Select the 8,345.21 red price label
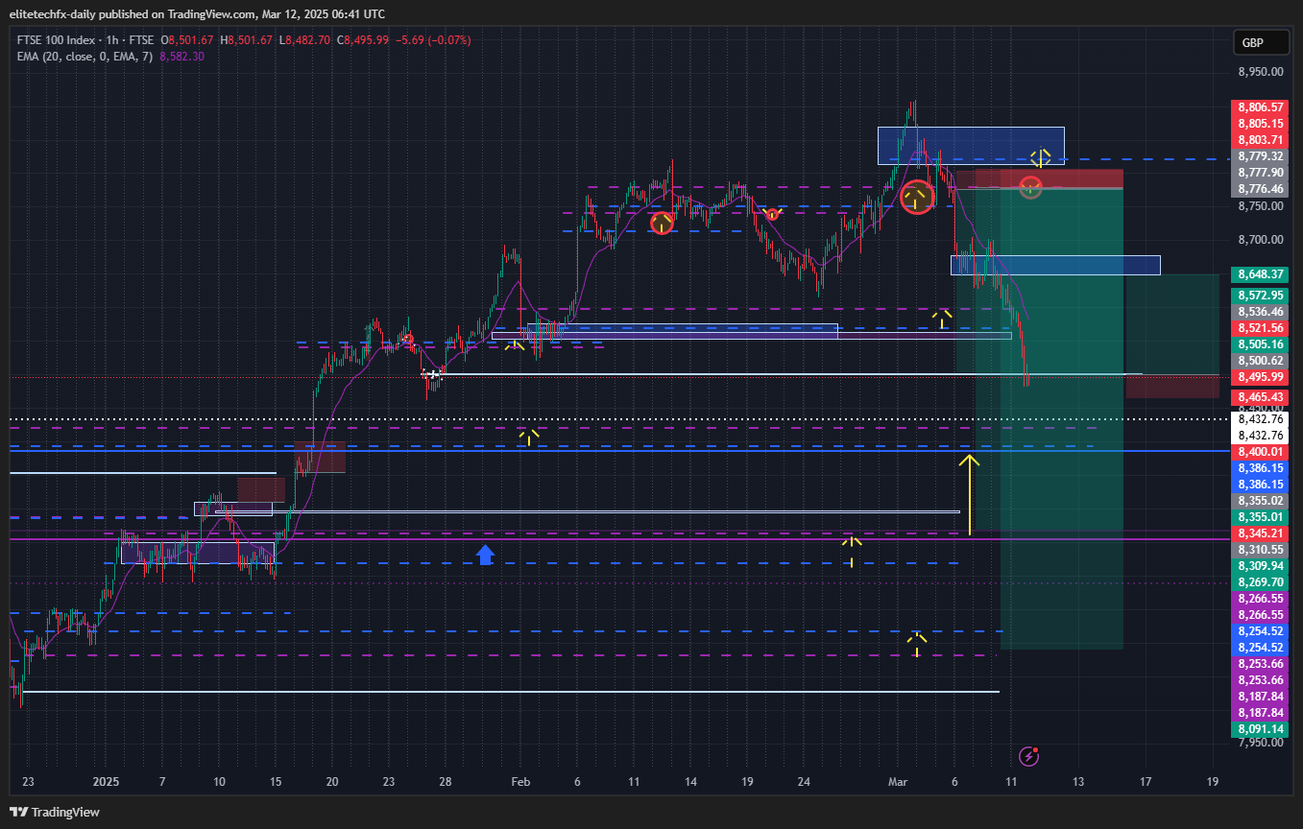 (x=1261, y=533)
